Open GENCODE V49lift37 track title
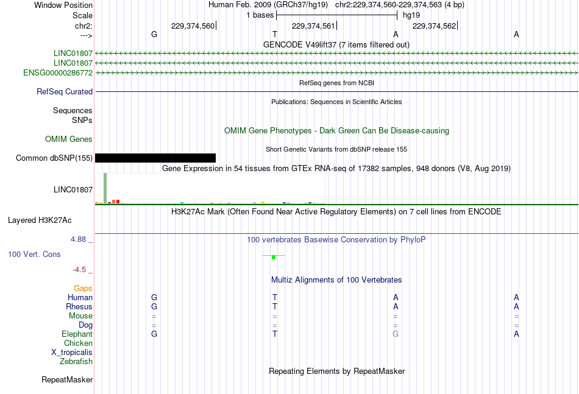The image size is (579, 394). pyautogui.click(x=336, y=44)
